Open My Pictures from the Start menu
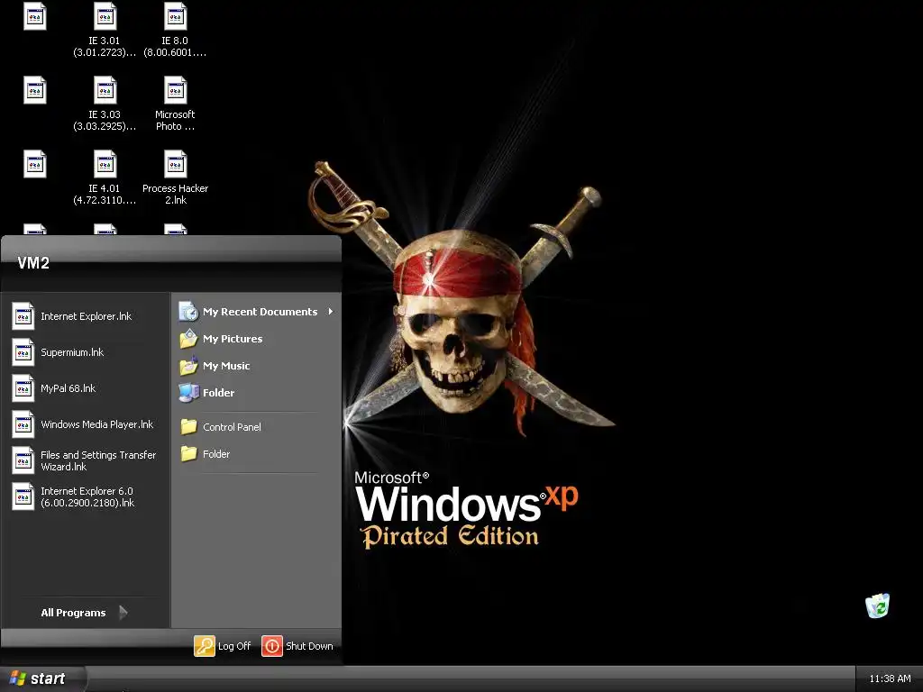The height and width of the screenshot is (692, 923). click(x=257, y=339)
